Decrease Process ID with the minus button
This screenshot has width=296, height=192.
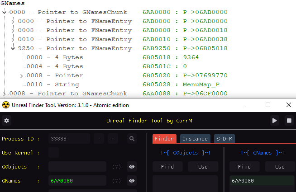point(99,139)
